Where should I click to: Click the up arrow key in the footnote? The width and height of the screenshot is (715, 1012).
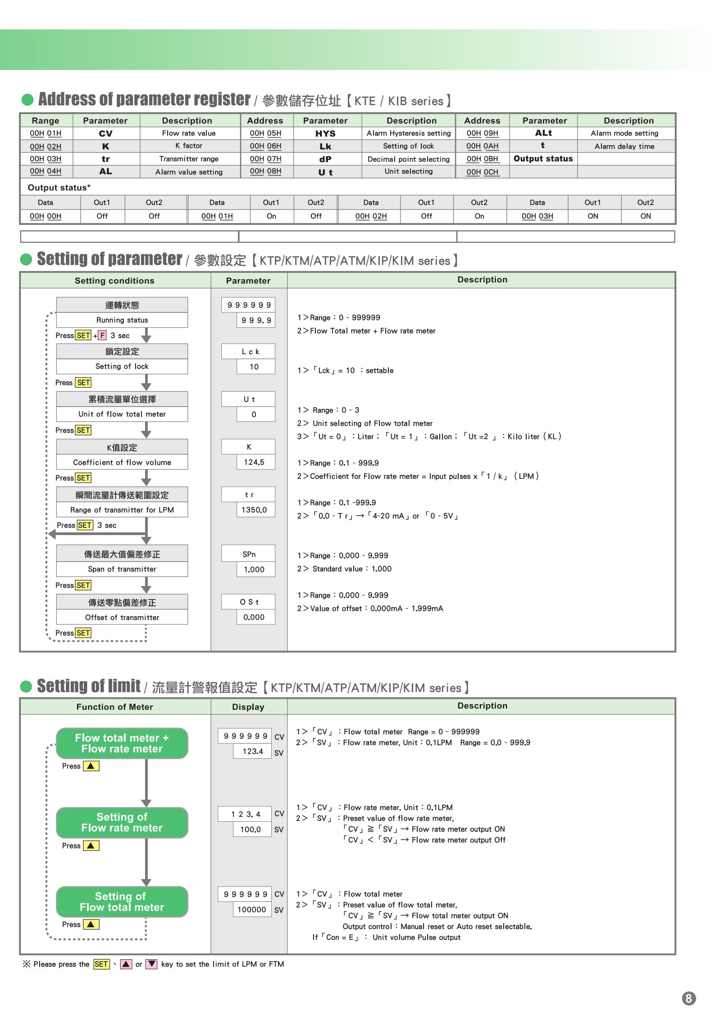126,964
